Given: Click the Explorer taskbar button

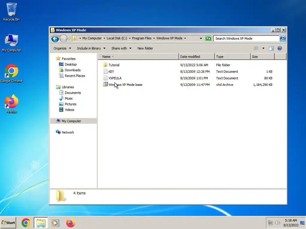Looking at the screenshot, I should tap(41, 222).
